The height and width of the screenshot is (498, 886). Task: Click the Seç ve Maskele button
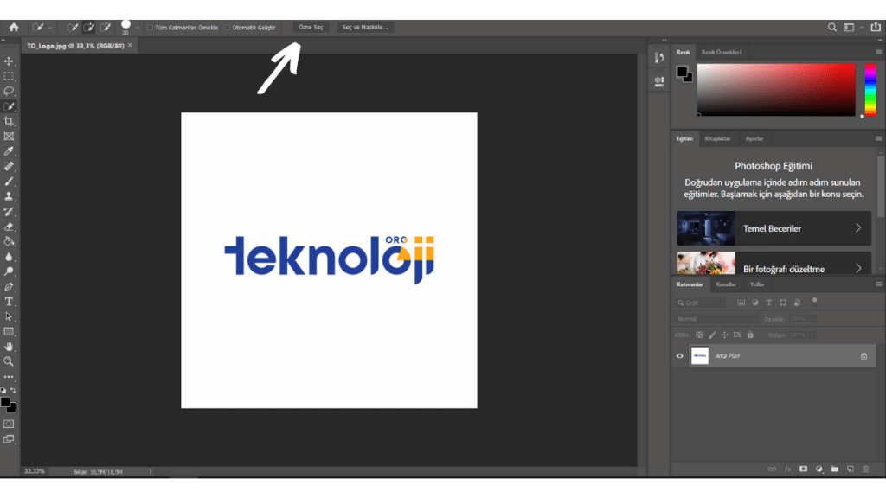click(x=365, y=27)
